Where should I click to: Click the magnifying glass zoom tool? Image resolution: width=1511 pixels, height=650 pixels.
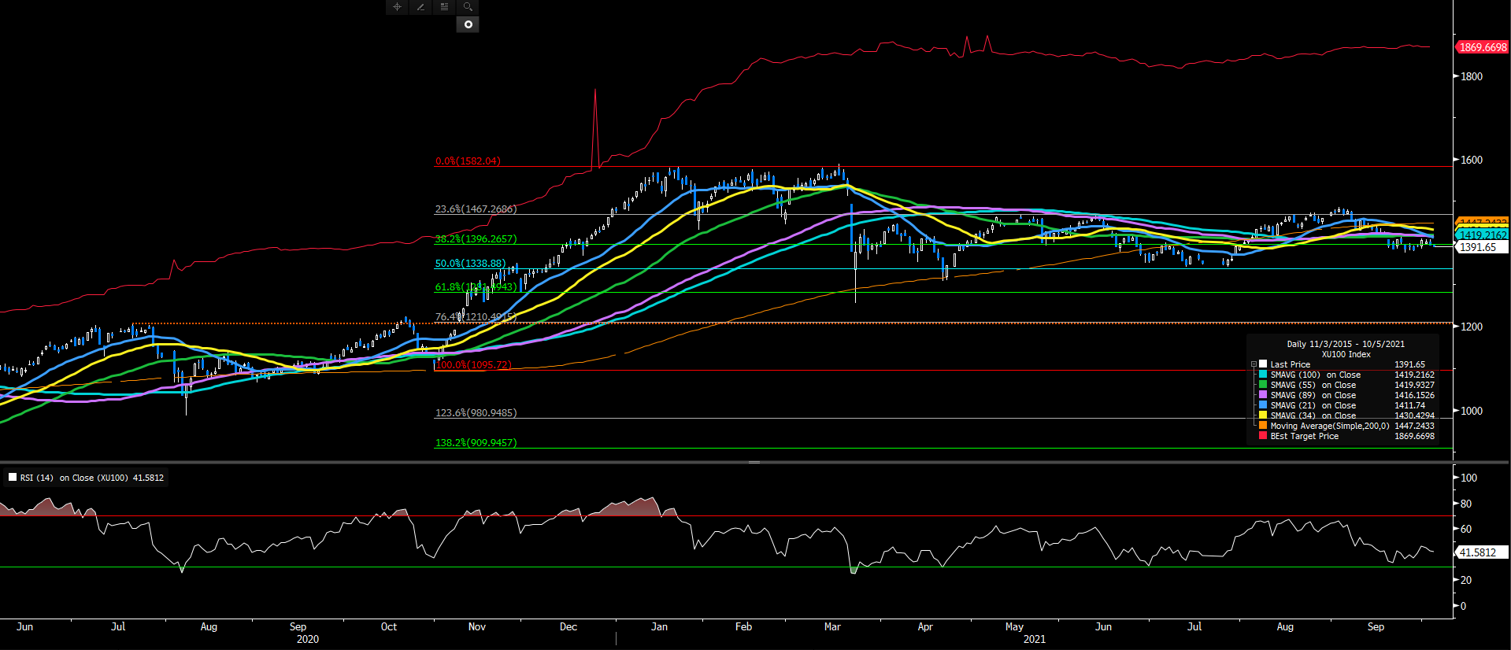(x=468, y=7)
